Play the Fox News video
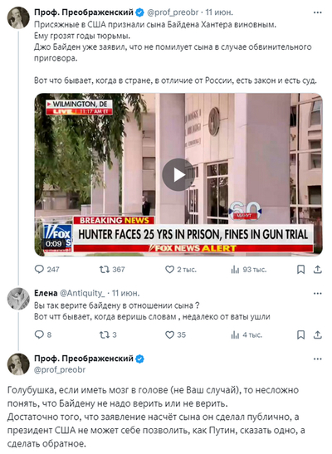The image size is (332, 454). click(178, 174)
